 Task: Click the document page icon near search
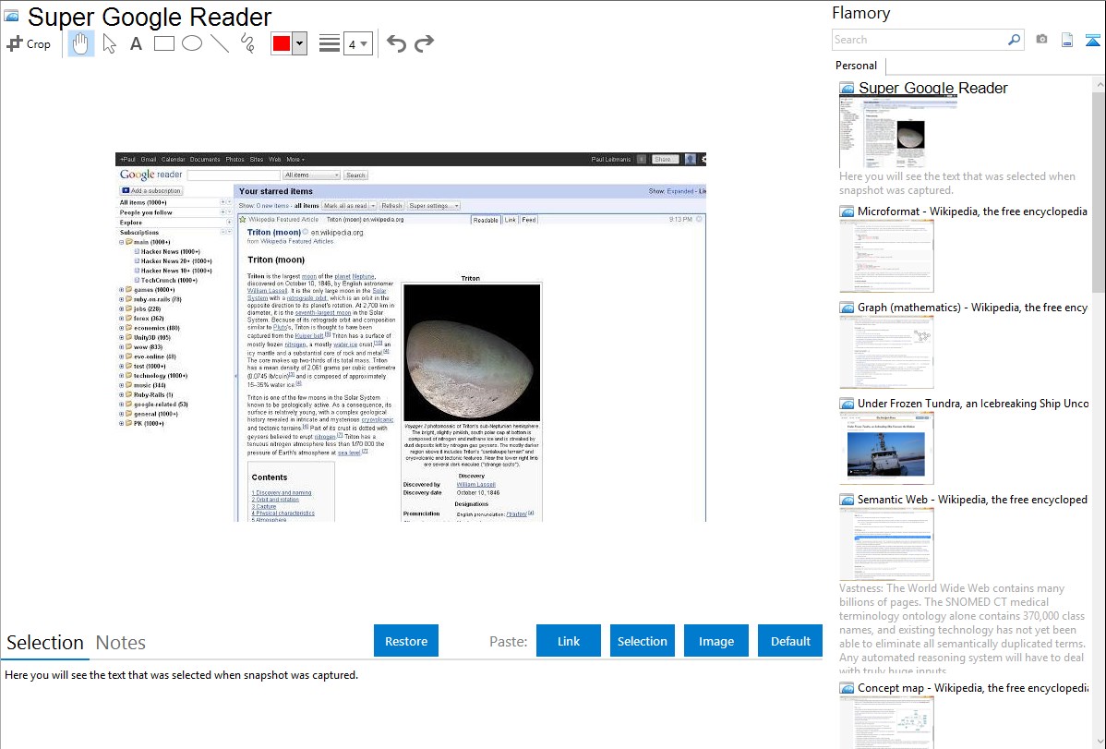click(x=1067, y=40)
